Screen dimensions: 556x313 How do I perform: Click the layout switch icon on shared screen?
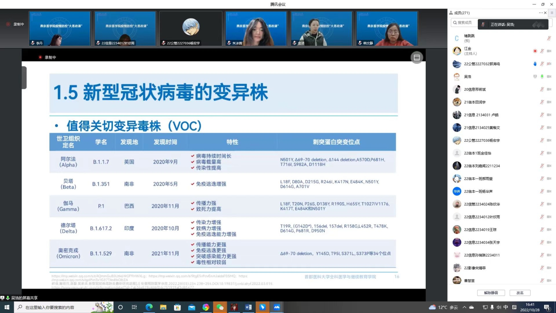pyautogui.click(x=417, y=58)
